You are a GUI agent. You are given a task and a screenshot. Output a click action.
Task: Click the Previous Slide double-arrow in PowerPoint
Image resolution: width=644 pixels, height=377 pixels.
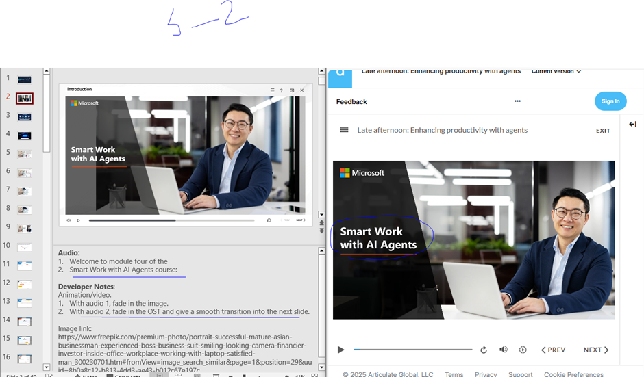(321, 223)
